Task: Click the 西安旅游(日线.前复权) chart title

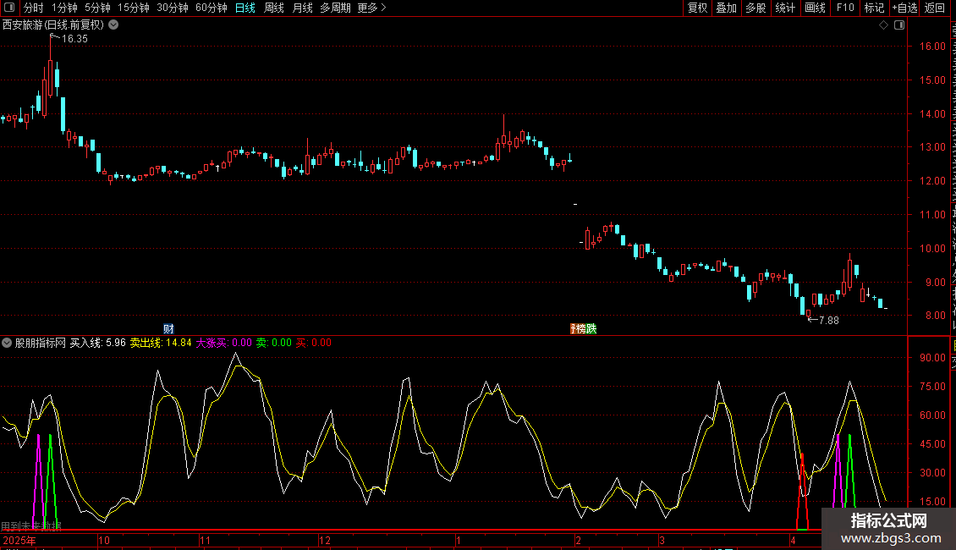Action: 53,25
